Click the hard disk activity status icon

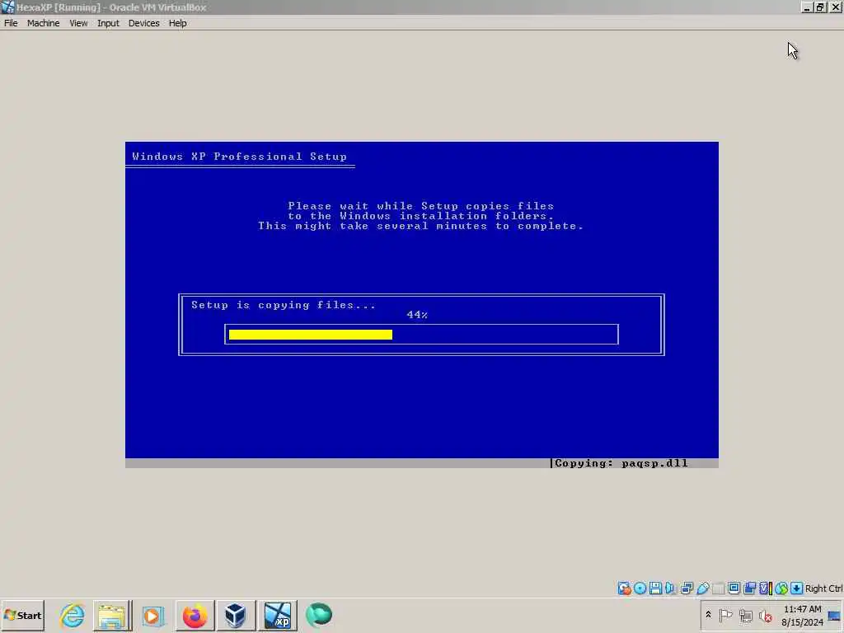coord(625,588)
